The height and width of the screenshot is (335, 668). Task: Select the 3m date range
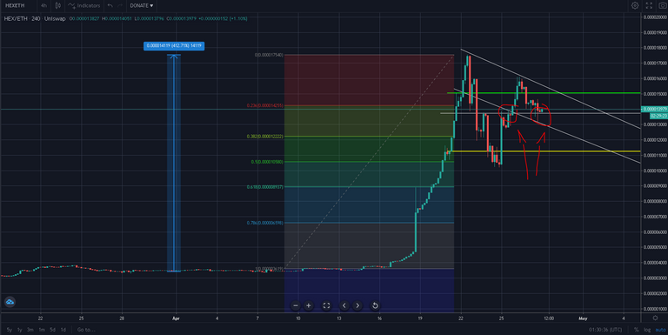pyautogui.click(x=30, y=330)
